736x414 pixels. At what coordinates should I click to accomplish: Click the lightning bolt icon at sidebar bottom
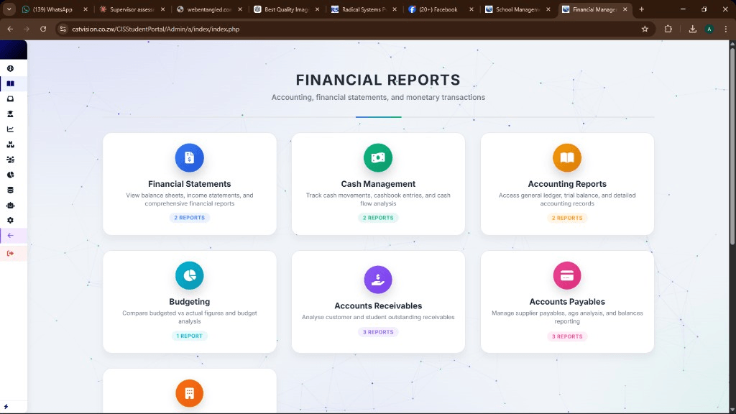coord(6,407)
